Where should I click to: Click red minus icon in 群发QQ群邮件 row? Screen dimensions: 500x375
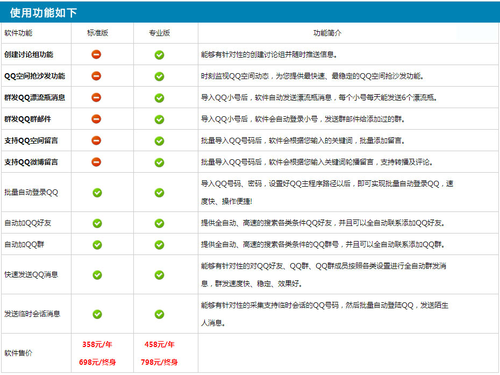coord(96,119)
